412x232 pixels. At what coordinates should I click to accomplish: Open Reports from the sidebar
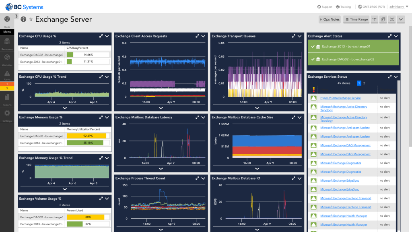coord(6,97)
